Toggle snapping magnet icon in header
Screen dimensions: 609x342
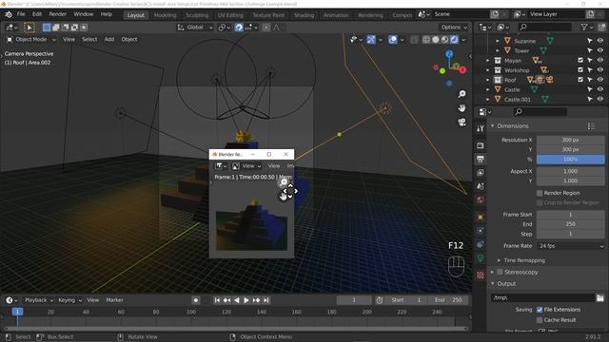[239, 28]
